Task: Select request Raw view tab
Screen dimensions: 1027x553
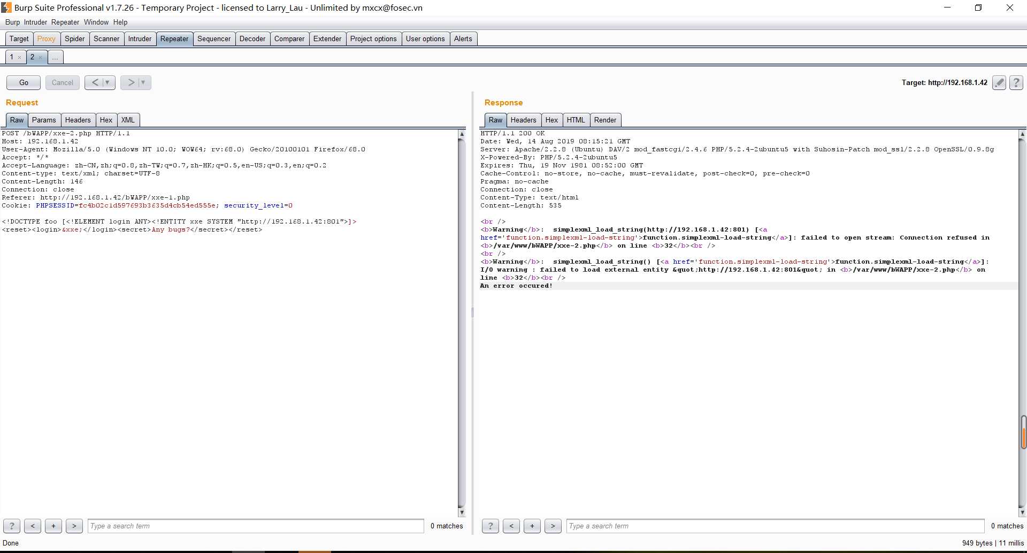Action: pos(17,120)
